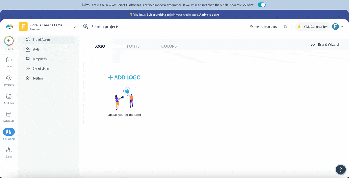Select the Styles menu item

[37, 49]
